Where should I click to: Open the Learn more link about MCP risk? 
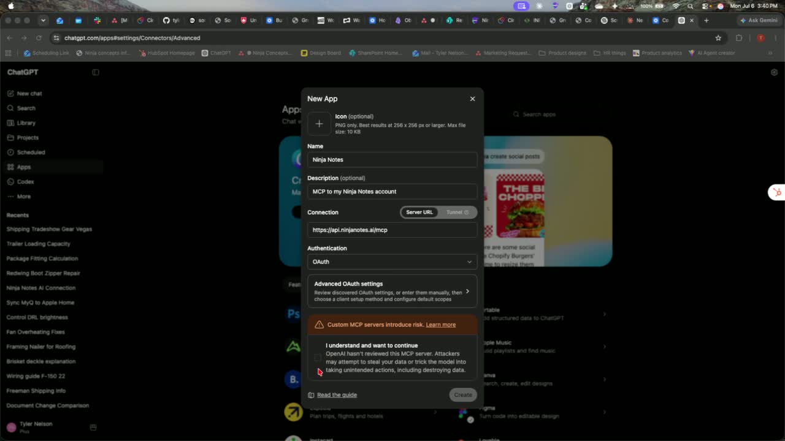pyautogui.click(x=441, y=325)
